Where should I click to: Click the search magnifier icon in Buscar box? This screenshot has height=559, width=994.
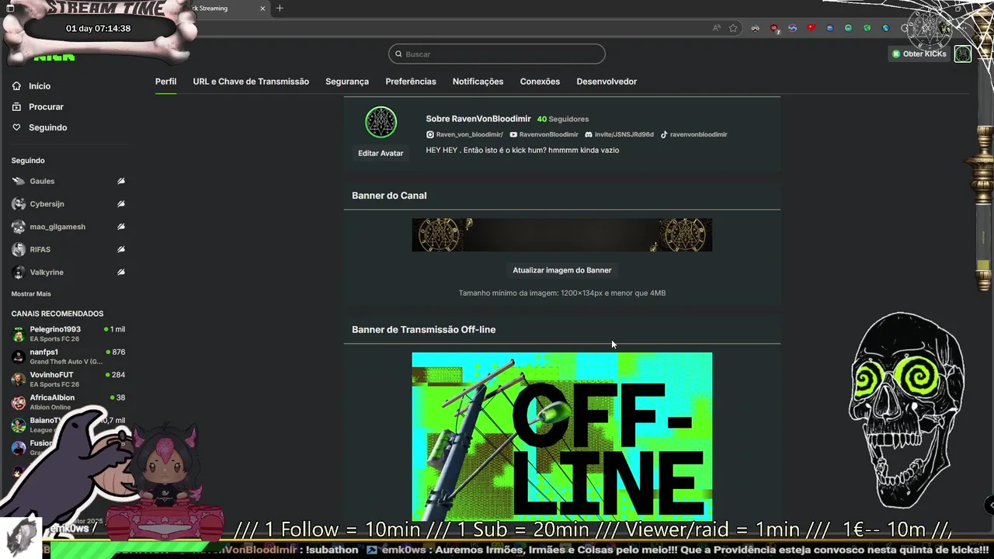398,54
